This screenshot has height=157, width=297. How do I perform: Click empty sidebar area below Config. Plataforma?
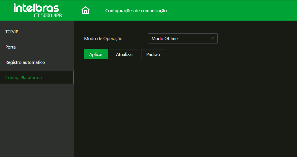(x=37, y=119)
